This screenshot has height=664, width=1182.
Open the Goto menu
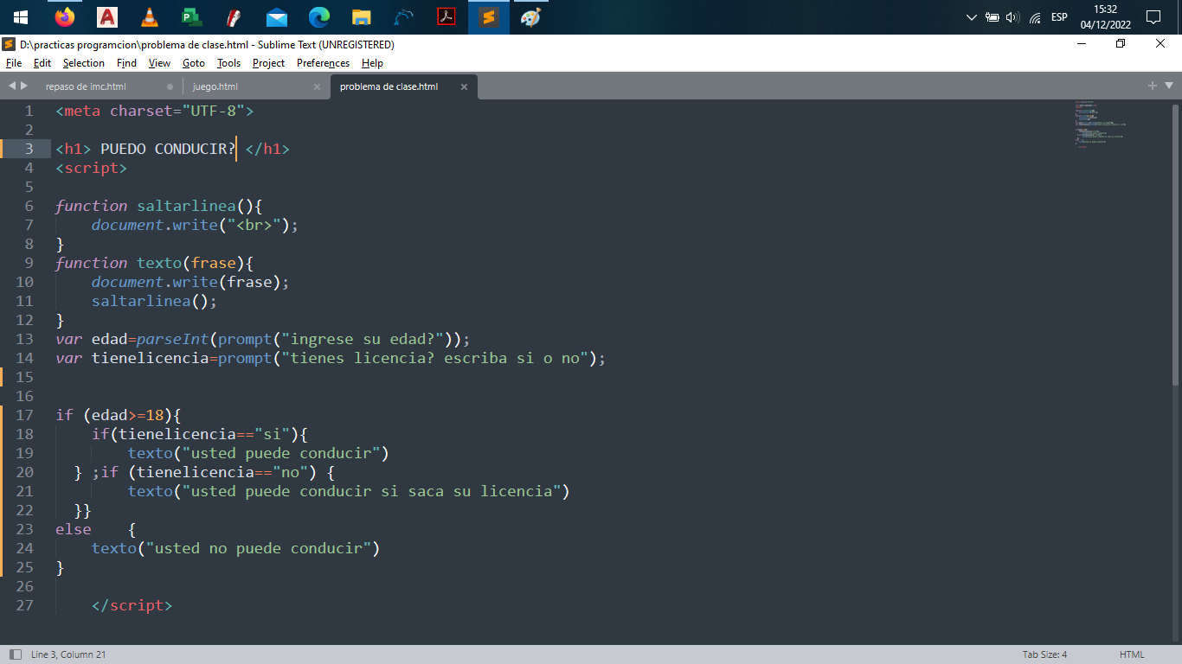pos(194,63)
